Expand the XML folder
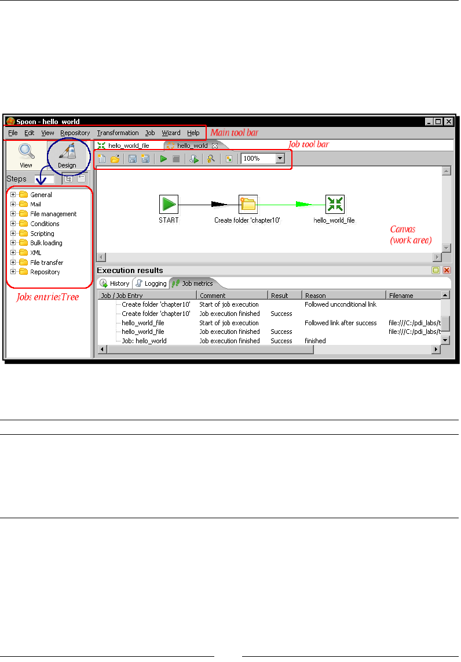Image resolution: width=461 pixels, height=662 pixels. pyautogui.click(x=13, y=253)
